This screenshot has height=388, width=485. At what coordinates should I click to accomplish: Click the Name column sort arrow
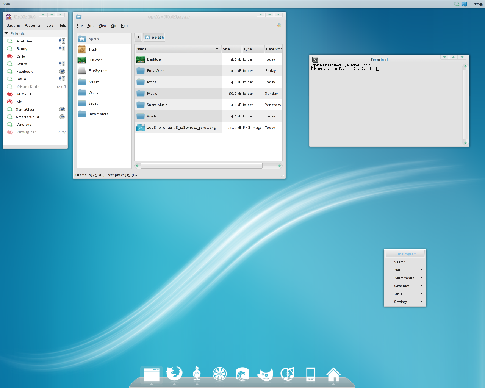(217, 49)
